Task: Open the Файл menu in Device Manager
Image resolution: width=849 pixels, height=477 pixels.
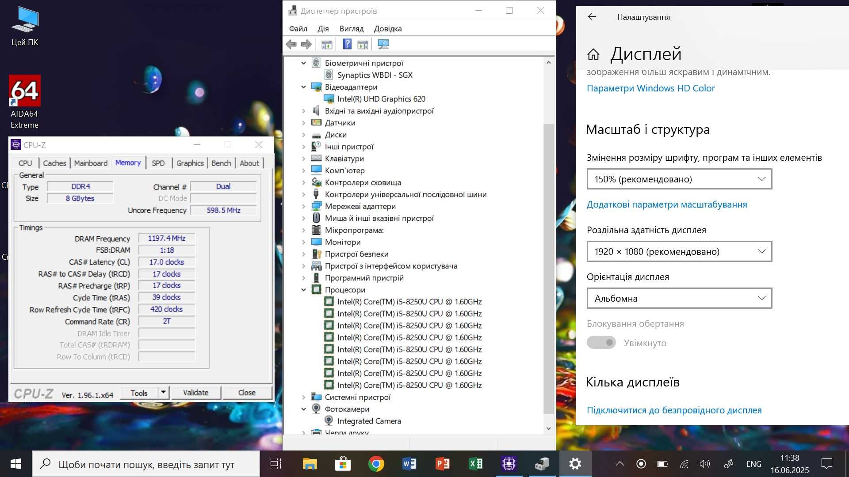Action: pyautogui.click(x=298, y=29)
